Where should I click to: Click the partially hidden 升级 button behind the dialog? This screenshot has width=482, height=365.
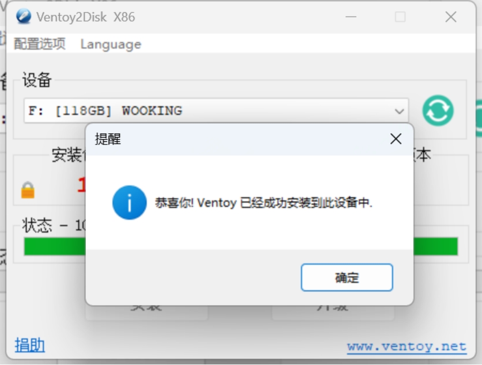pos(333,313)
